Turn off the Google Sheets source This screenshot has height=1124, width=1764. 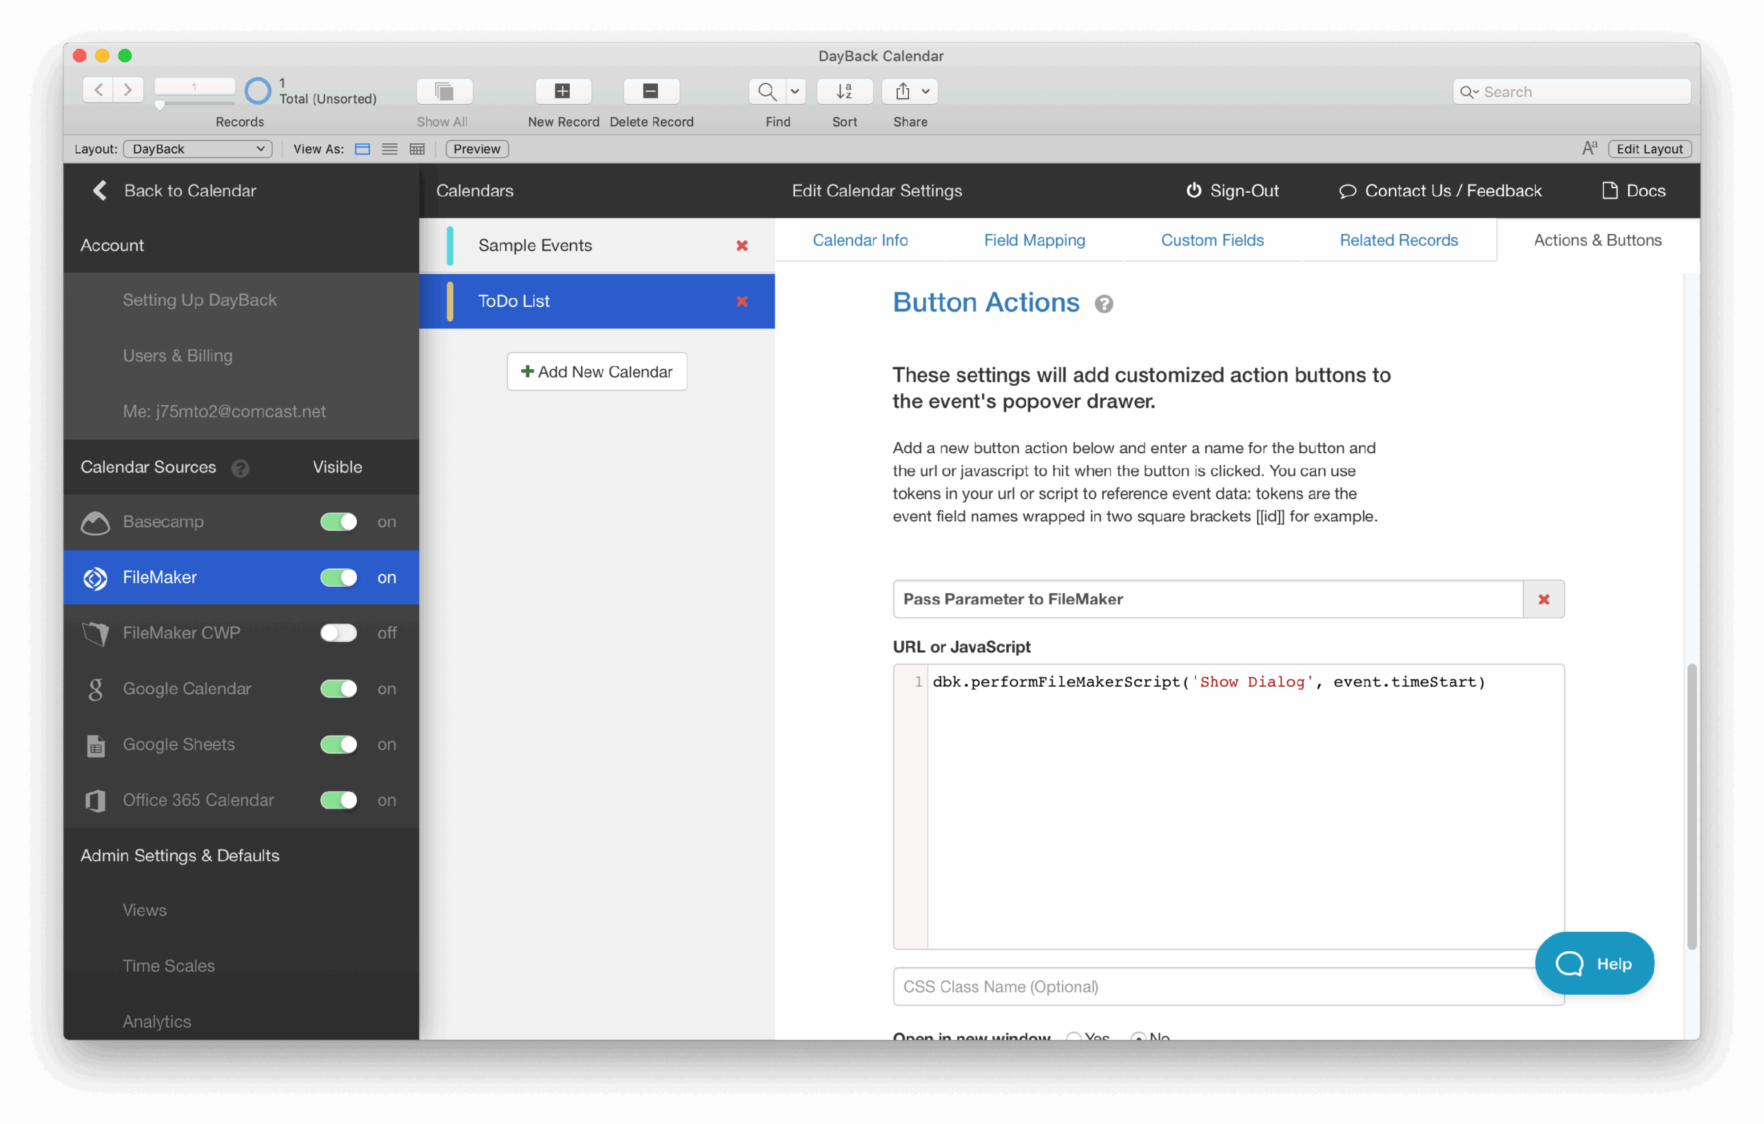click(x=338, y=745)
